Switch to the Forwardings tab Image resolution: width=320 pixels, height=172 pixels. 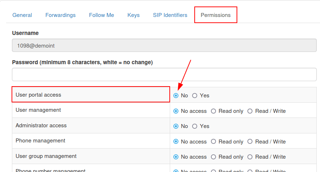pyautogui.click(x=60, y=15)
